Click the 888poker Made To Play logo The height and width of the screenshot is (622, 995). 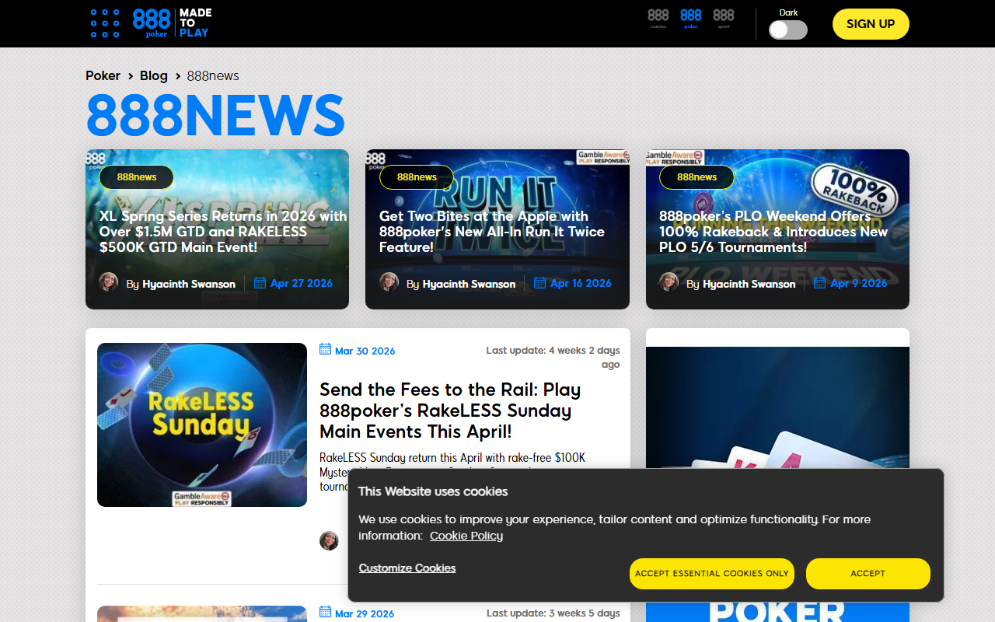pos(171,23)
